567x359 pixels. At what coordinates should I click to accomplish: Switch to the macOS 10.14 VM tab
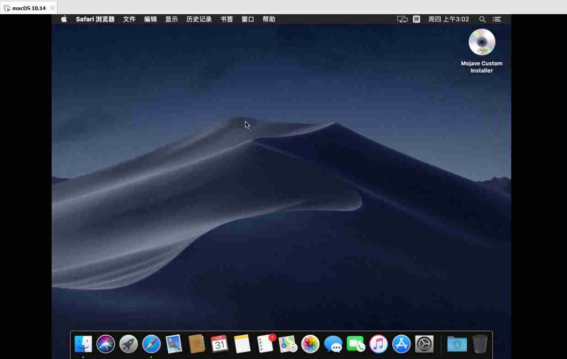pos(29,8)
